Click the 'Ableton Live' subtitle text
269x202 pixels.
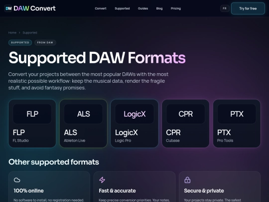tap(75, 141)
